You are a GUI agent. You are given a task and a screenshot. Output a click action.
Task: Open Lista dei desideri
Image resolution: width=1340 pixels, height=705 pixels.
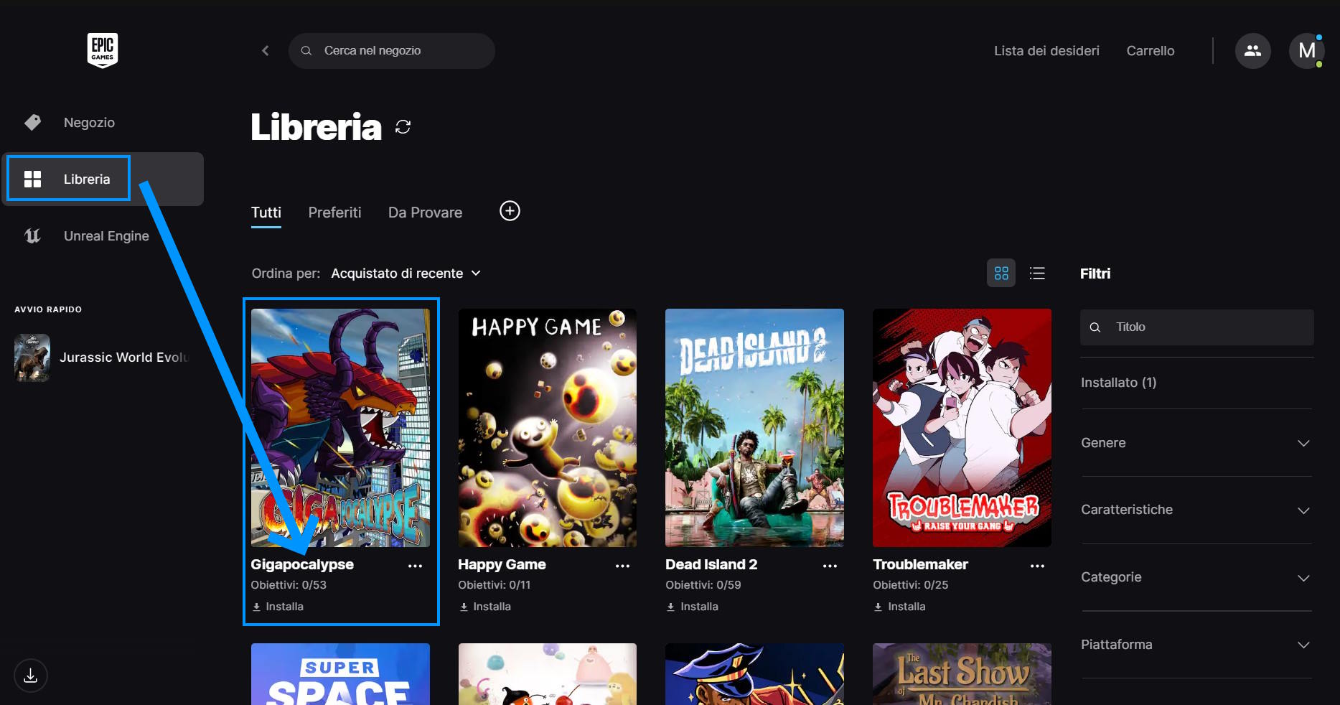tap(1046, 51)
